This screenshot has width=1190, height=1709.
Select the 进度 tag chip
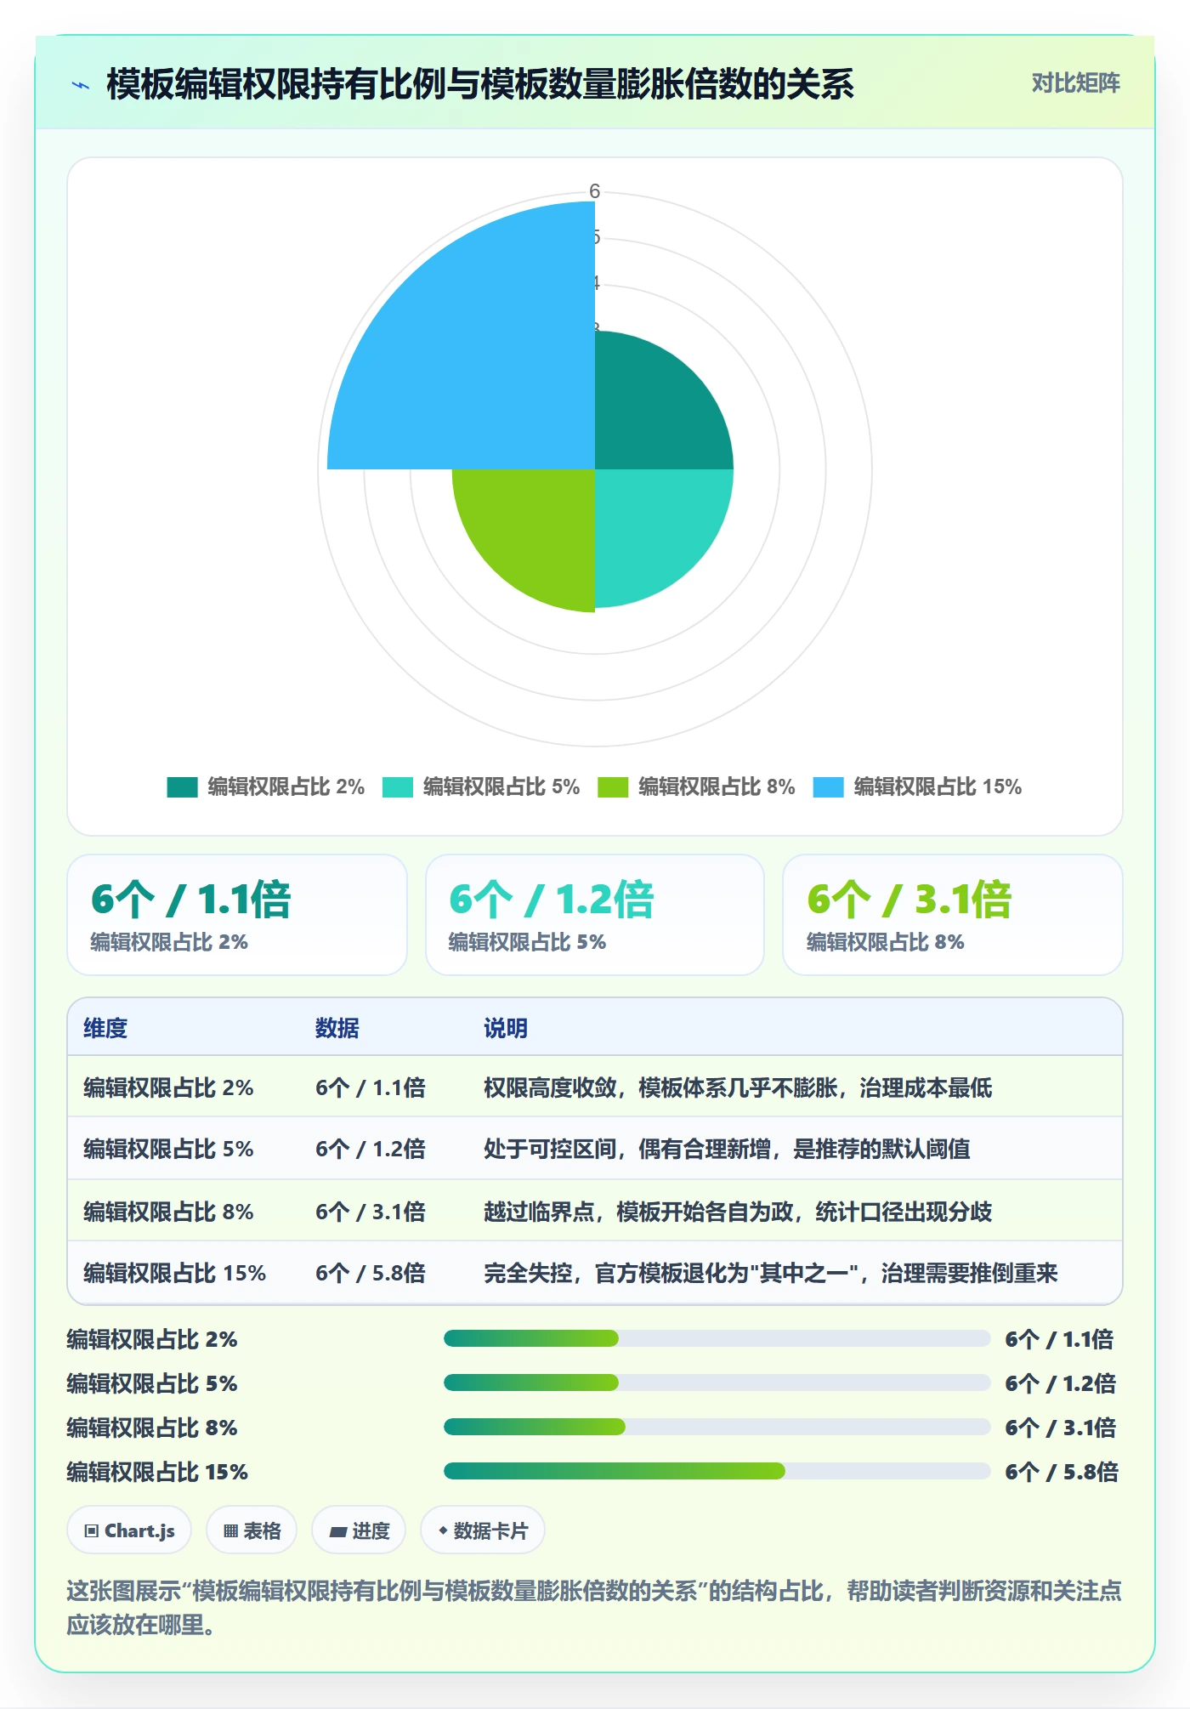click(x=359, y=1530)
